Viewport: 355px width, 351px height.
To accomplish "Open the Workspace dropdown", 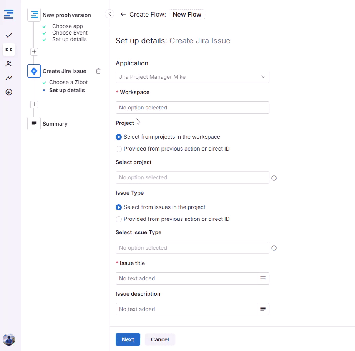I will click(x=192, y=108).
